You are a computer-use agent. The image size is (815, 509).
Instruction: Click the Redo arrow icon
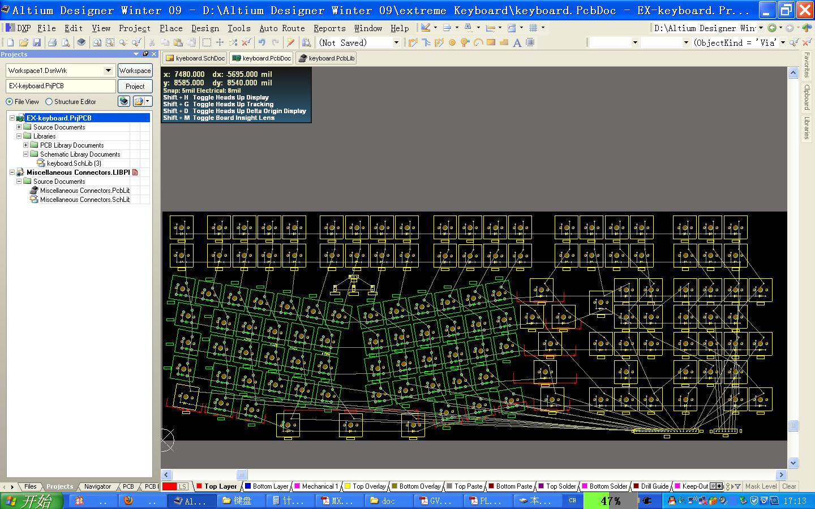(x=276, y=42)
